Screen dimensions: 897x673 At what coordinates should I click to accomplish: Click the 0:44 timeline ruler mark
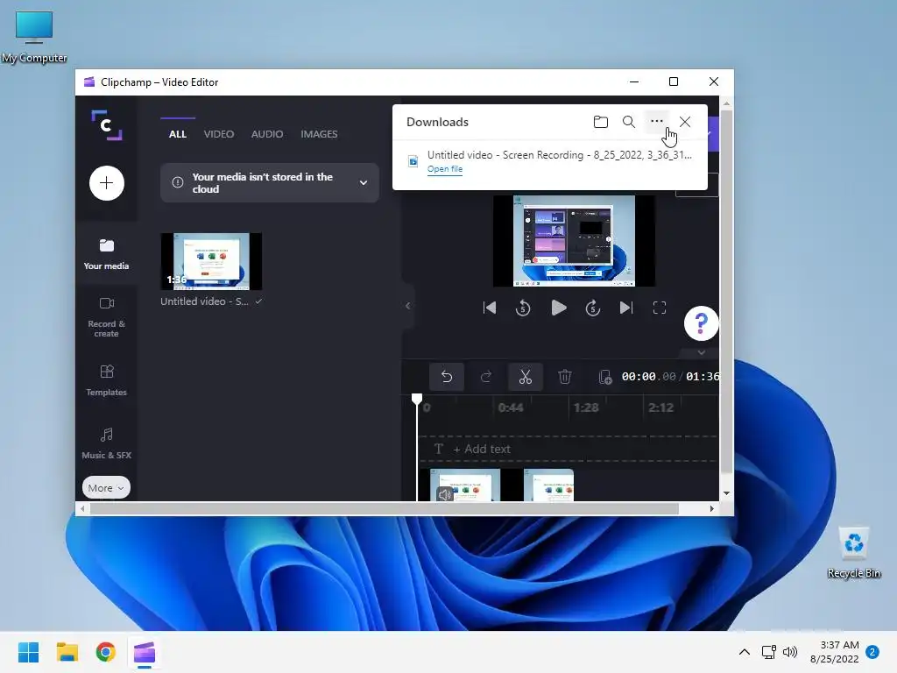511,407
